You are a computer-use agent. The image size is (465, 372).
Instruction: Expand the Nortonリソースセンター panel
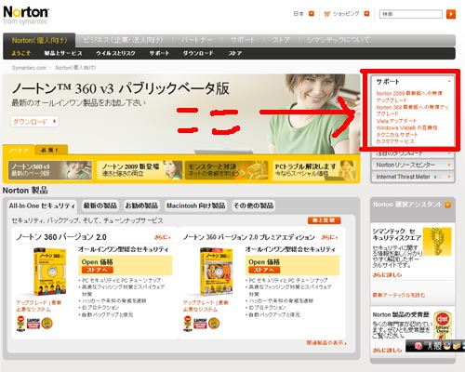[413, 165]
